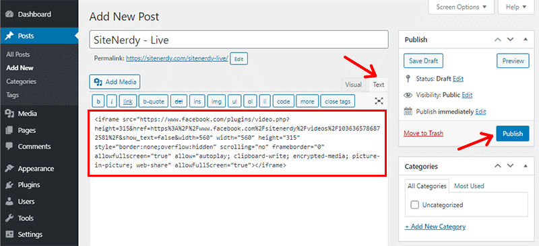Screen dimensions: 539x246
Task: Insert inserted-text tag with ins button
Action: pyautogui.click(x=197, y=101)
